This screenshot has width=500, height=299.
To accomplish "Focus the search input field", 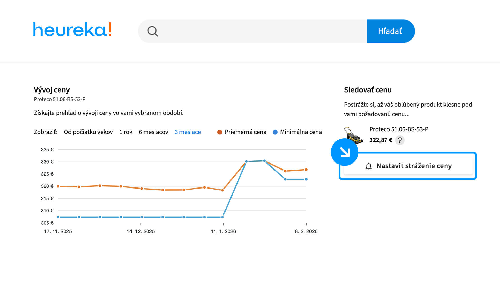I will pos(260,31).
